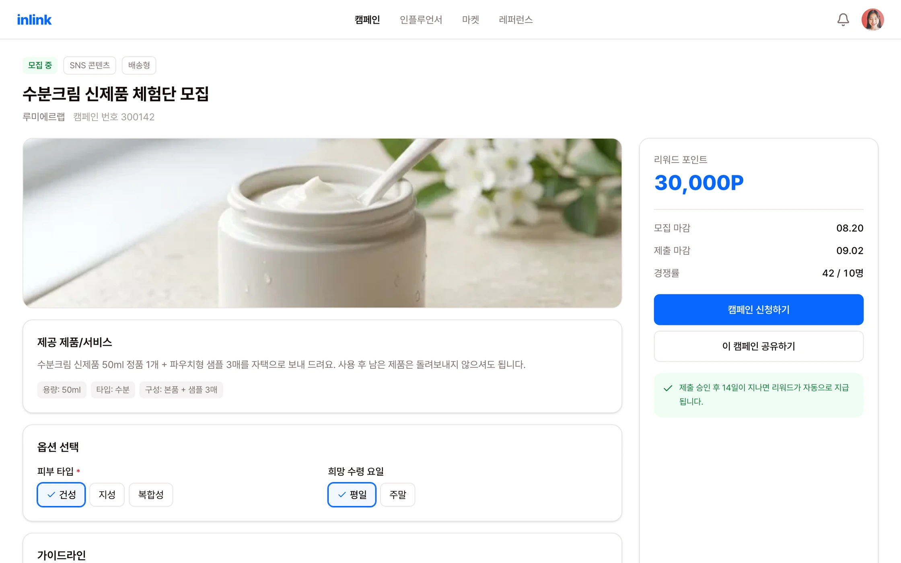Viewport: 901px width, 563px height.
Task: Open the 마켓 nav tab
Action: [471, 19]
